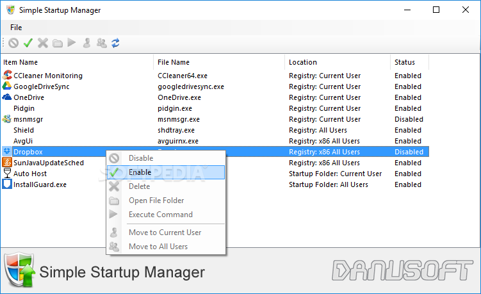Click Disabled status of Dropbox row

point(409,152)
